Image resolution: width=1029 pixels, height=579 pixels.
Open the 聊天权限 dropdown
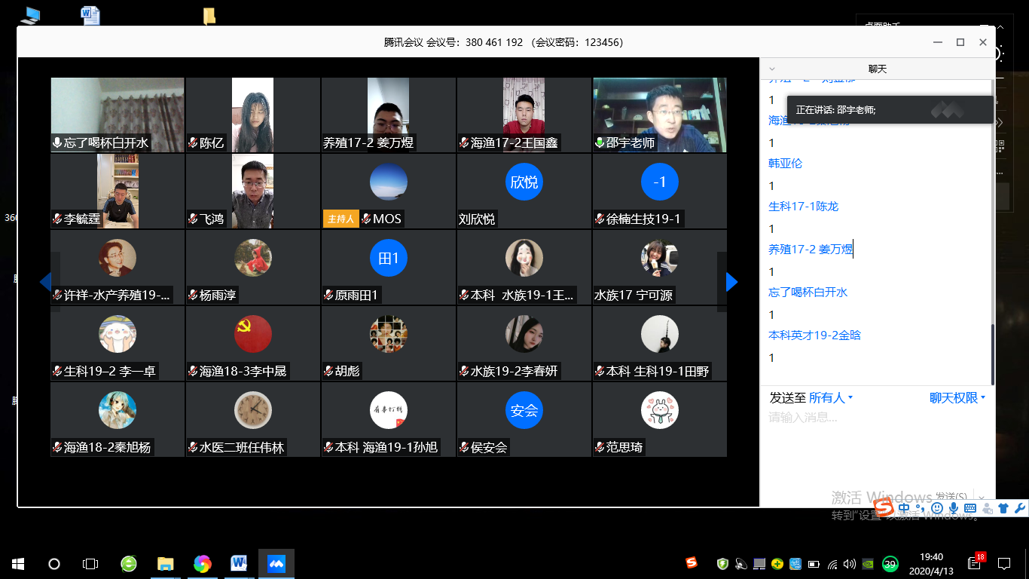957,398
